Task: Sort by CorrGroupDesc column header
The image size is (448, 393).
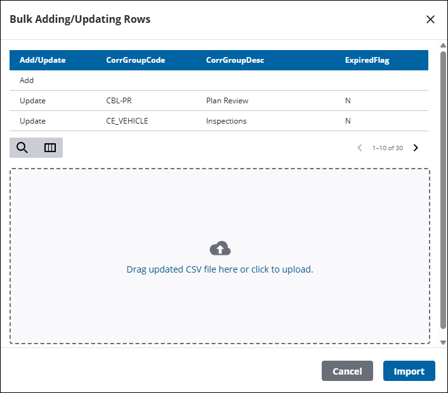Action: point(235,60)
